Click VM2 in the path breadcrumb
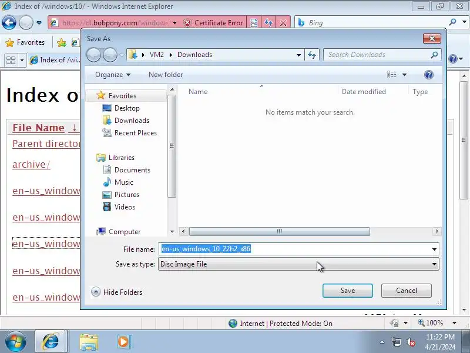Image resolution: width=470 pixels, height=353 pixels. point(157,55)
